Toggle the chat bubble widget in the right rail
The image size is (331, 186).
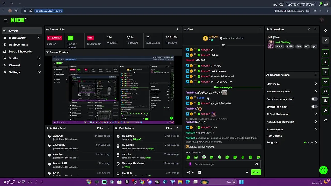tap(325, 82)
